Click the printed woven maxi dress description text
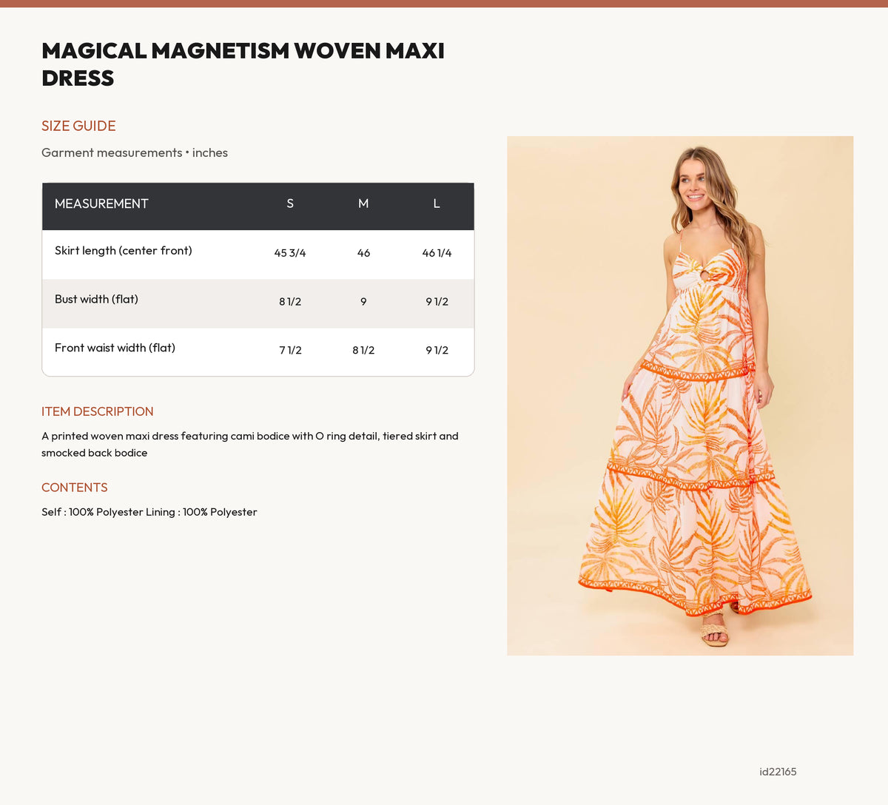888x805 pixels. [x=250, y=445]
